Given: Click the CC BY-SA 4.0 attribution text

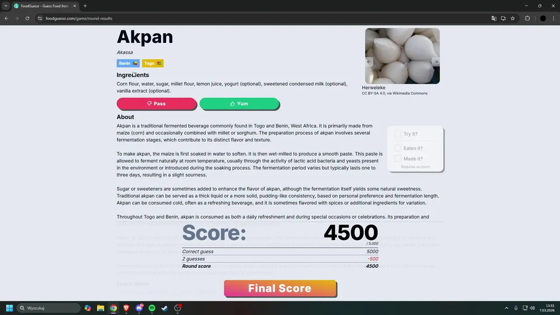Looking at the screenshot, I should click(x=395, y=93).
